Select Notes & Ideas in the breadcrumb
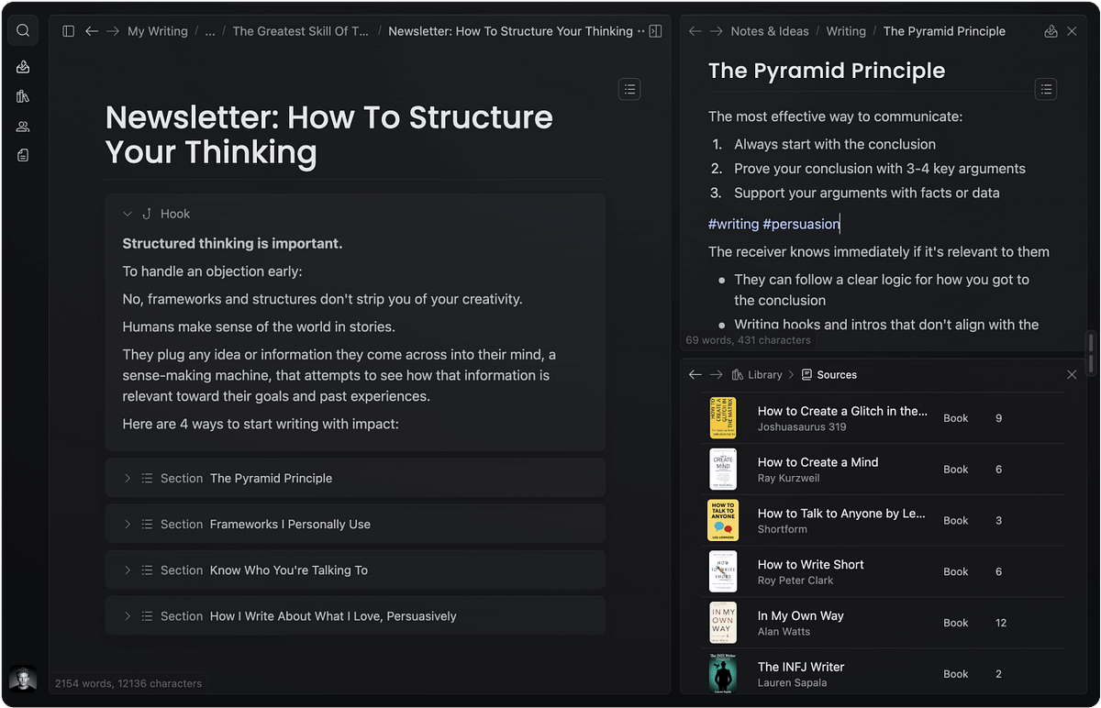 pos(769,30)
